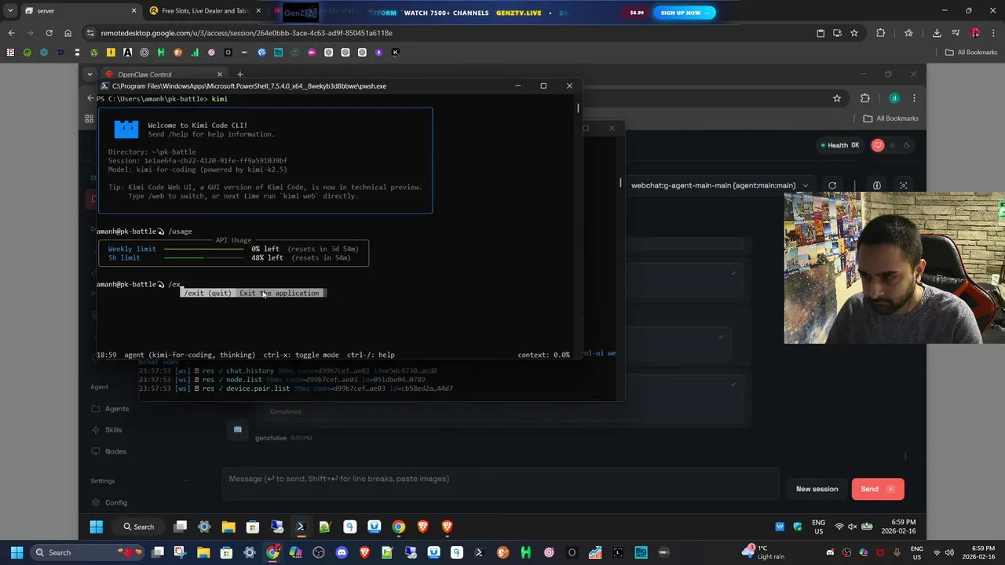This screenshot has height=565, width=1005.
Task: Click the refresh icon beside session dropdown
Action: [832, 186]
